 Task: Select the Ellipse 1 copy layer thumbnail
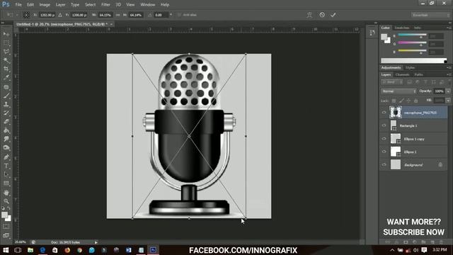point(396,139)
